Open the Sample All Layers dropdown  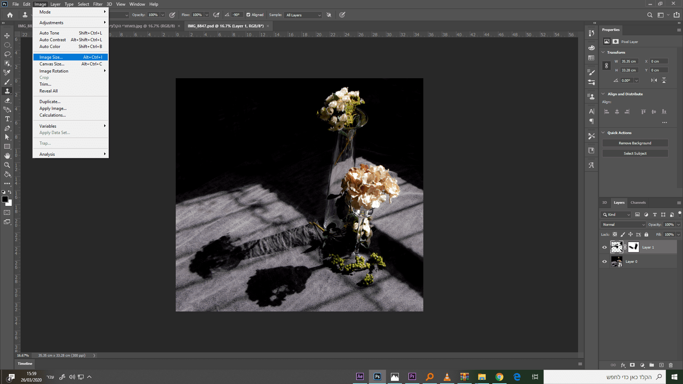tap(303, 15)
